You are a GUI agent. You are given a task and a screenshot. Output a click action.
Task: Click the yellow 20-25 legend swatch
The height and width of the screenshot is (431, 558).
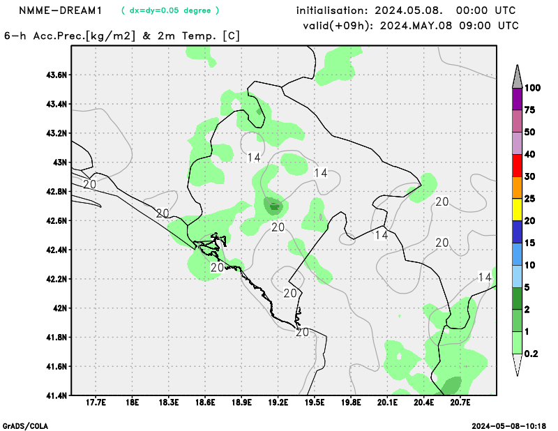[517, 210]
